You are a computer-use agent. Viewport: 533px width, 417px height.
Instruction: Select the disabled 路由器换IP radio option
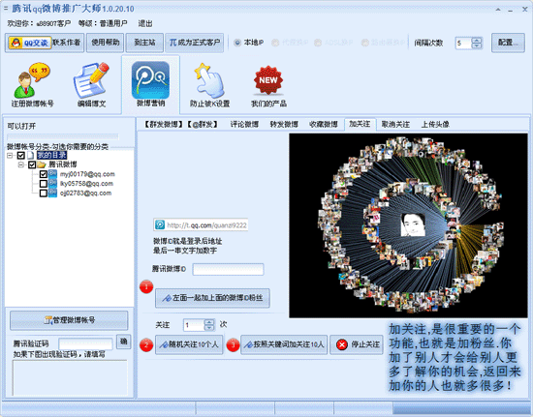[x=364, y=43]
